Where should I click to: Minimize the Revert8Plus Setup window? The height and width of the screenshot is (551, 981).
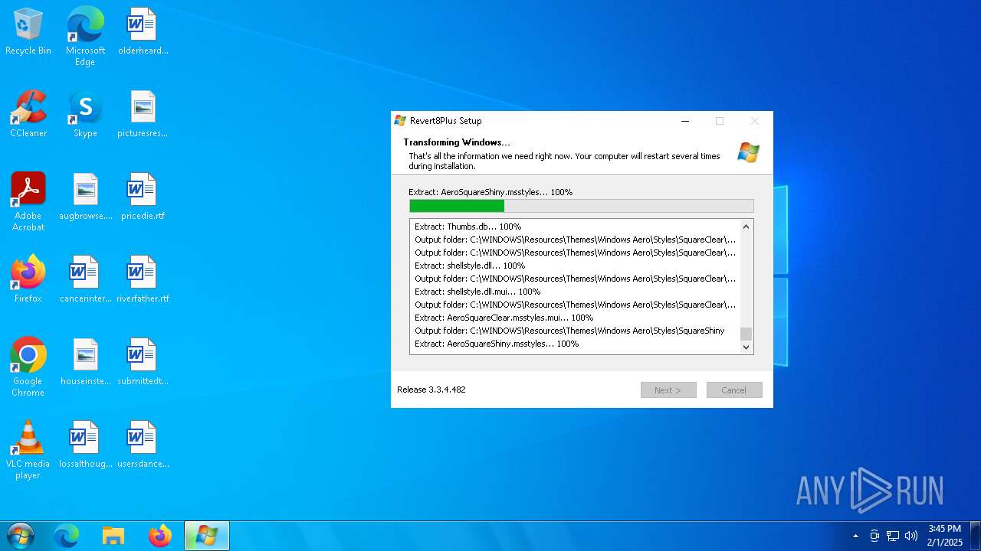point(685,121)
